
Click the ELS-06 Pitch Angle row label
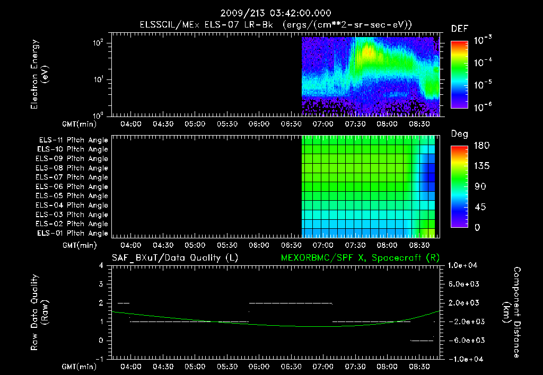pos(72,187)
